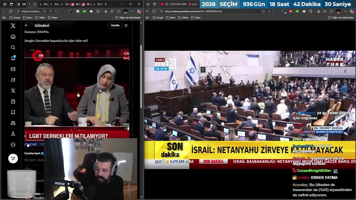Click the X logo atop the sidebar

pos(13,26)
